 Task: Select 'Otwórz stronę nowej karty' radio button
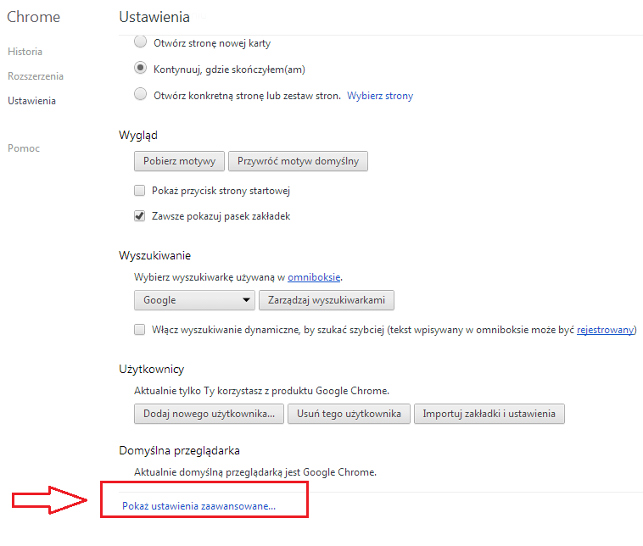tap(140, 42)
